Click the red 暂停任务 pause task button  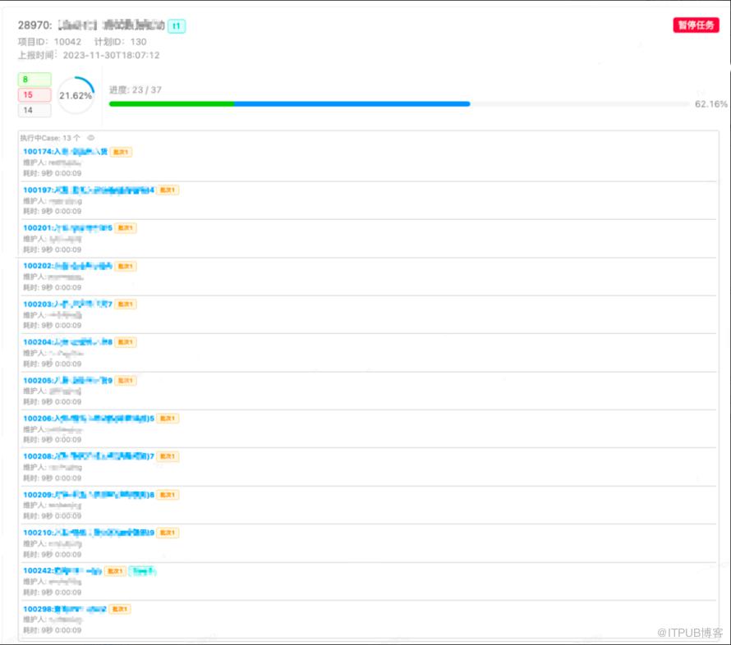point(696,25)
